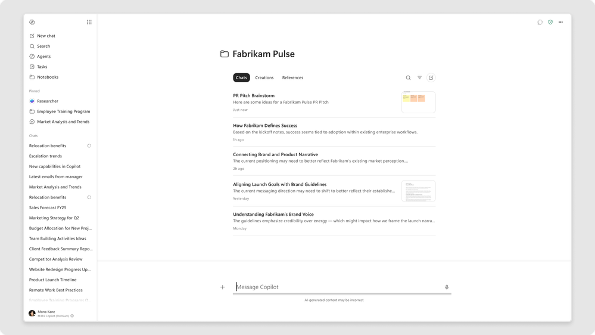Open the apps grid launcher icon
Screen dimensions: 595x335
[x=89, y=22]
